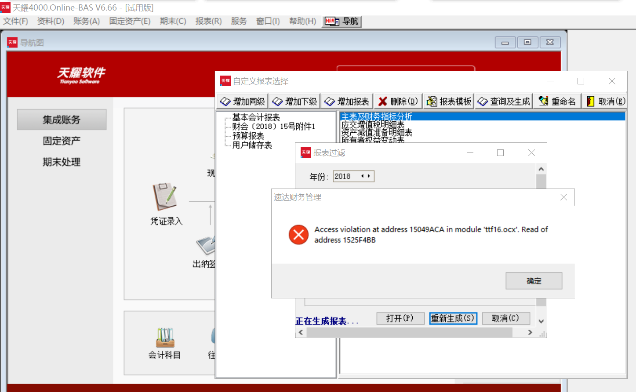The height and width of the screenshot is (392, 636).
Task: Select 资产减值准备明细表 in the report list
Action: 377,133
